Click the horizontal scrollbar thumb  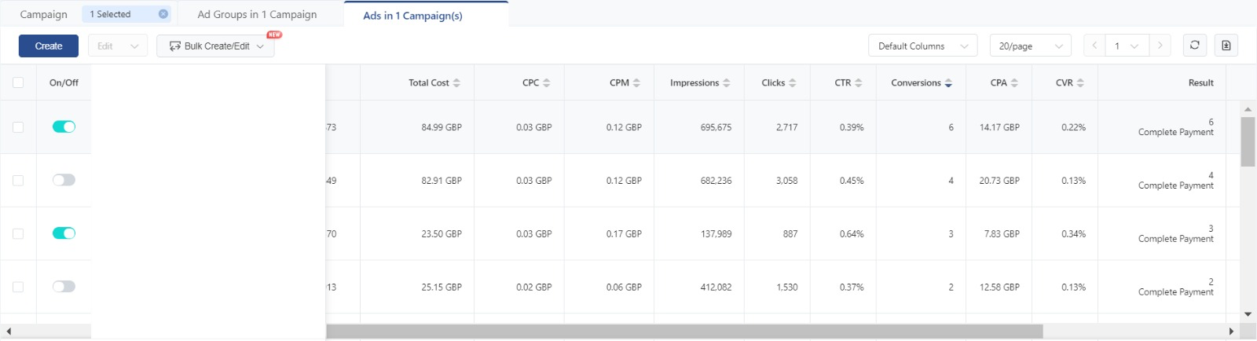[x=683, y=332]
